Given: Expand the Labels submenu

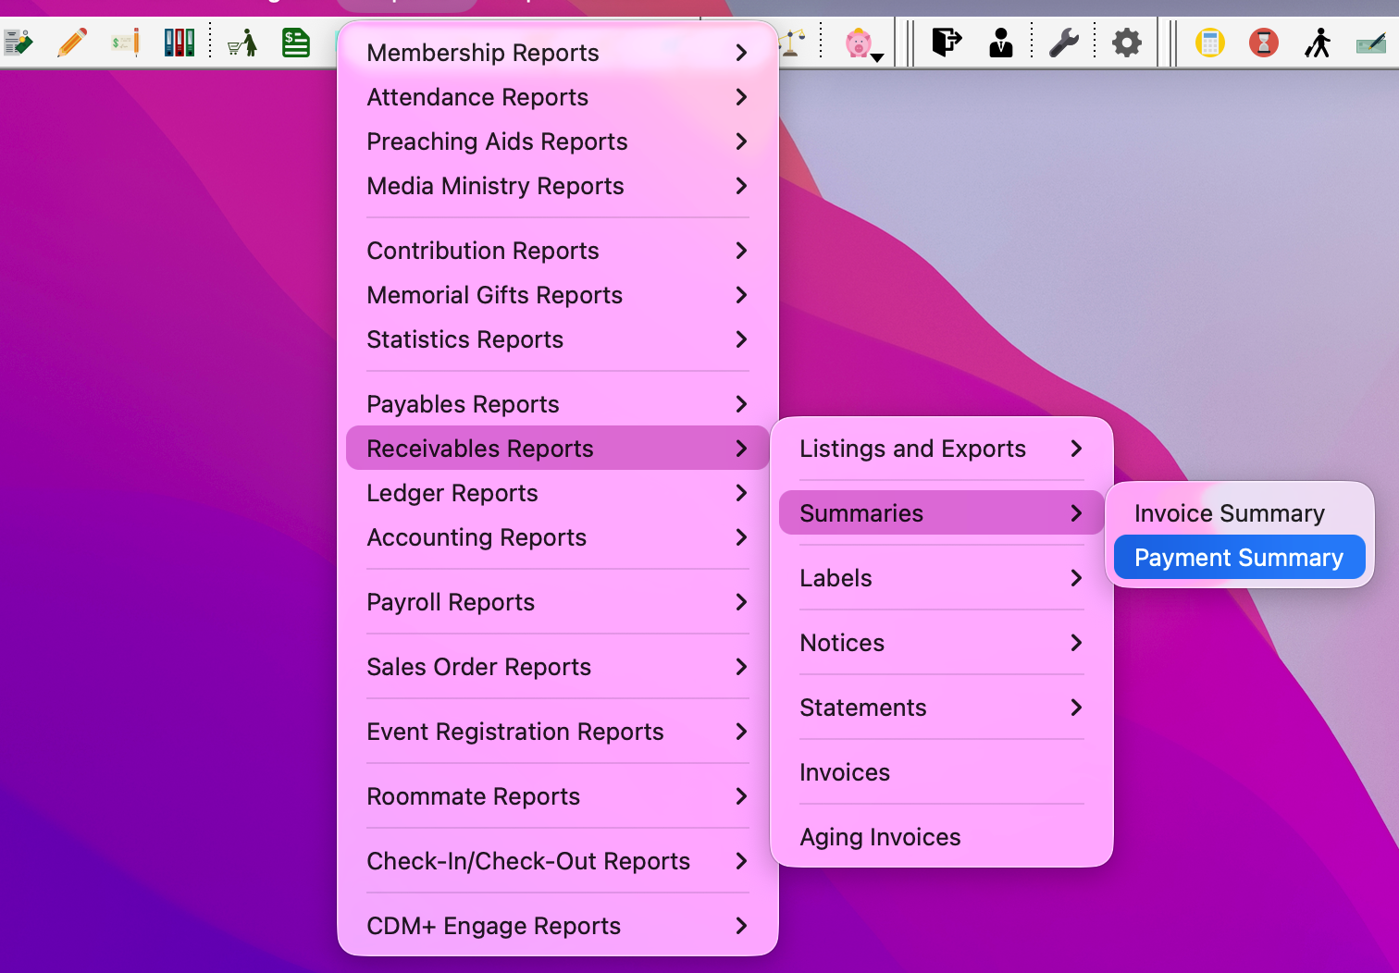Looking at the screenshot, I should tap(942, 578).
